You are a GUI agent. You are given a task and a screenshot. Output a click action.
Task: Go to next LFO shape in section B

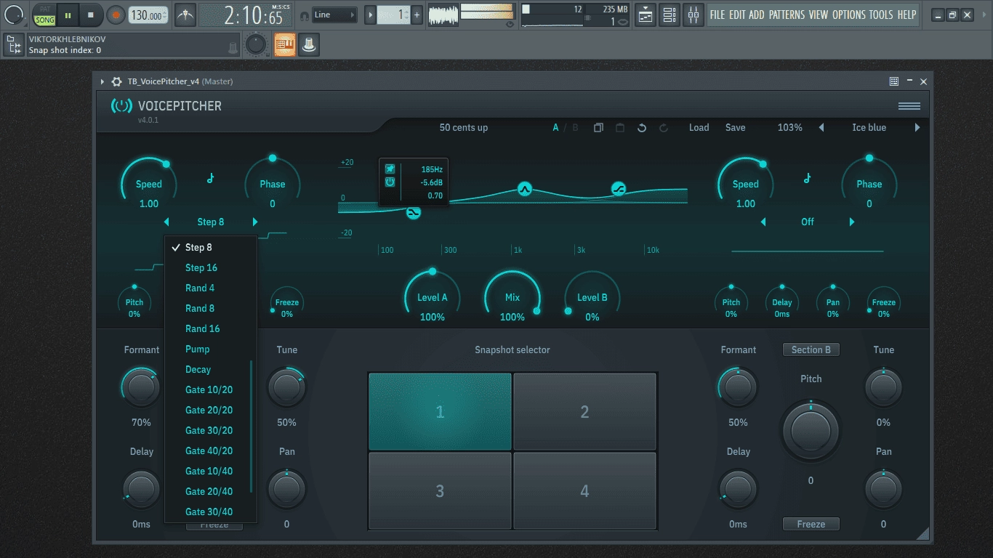click(852, 222)
